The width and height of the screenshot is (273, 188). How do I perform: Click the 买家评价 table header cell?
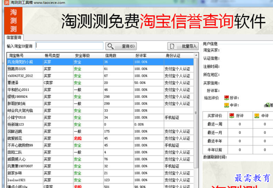tap(215, 116)
